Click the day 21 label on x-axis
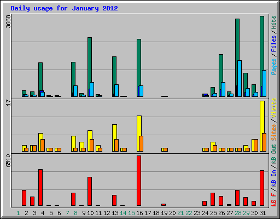Viewport: 280px width, 219px height. click(x=180, y=213)
